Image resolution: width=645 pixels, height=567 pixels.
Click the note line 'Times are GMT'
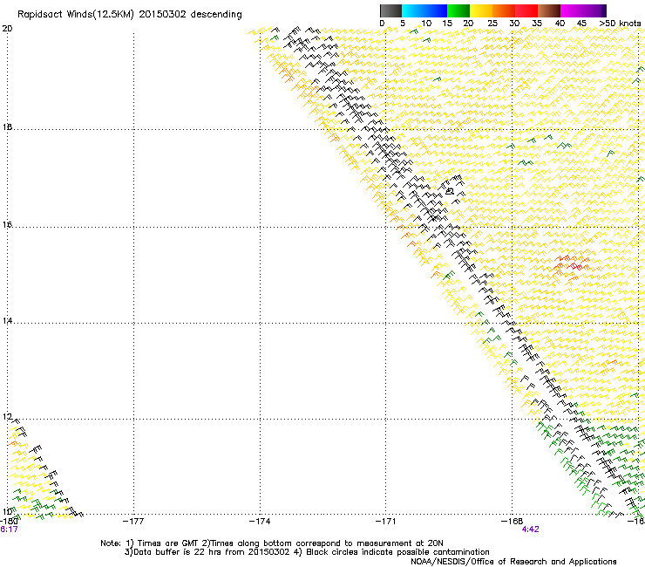point(169,543)
